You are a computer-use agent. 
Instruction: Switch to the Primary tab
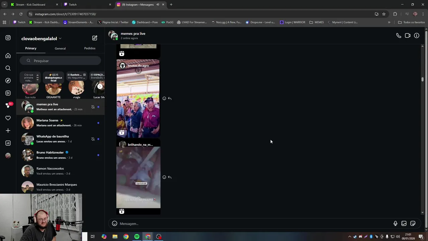[31, 48]
